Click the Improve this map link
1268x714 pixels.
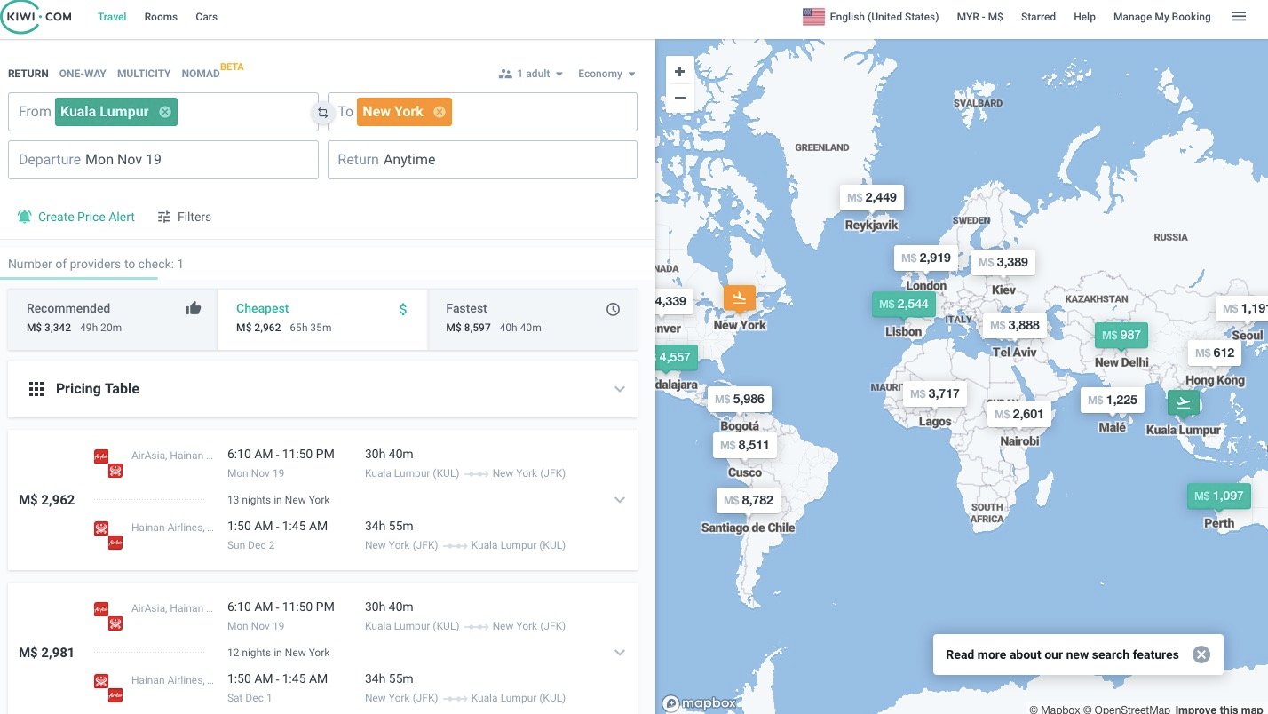pyautogui.click(x=1221, y=709)
